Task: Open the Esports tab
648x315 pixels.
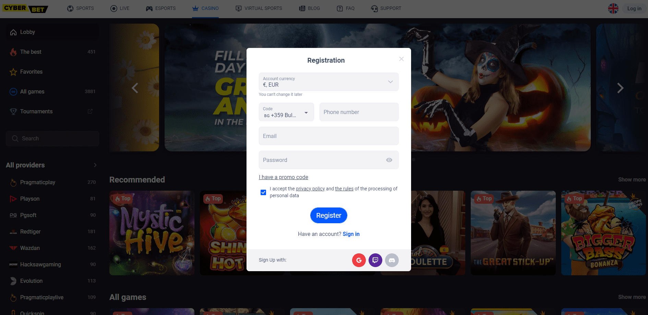Action: coord(161,9)
